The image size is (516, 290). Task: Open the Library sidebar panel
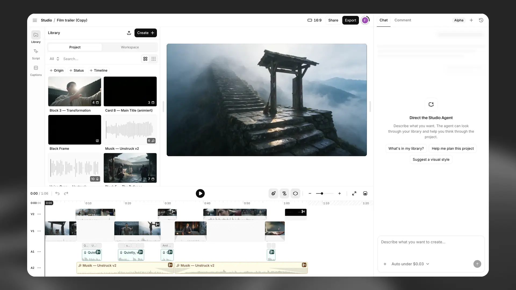(x=36, y=37)
